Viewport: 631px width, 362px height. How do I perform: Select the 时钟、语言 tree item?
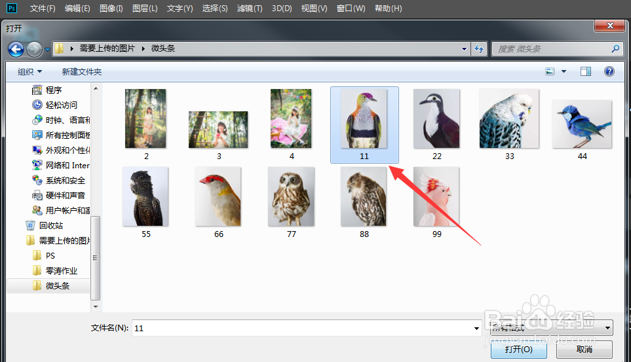click(x=67, y=120)
